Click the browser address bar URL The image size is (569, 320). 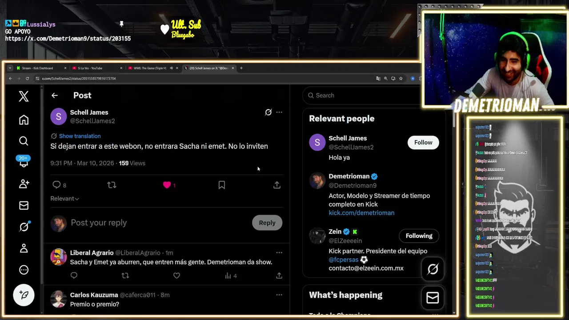[x=79, y=78]
